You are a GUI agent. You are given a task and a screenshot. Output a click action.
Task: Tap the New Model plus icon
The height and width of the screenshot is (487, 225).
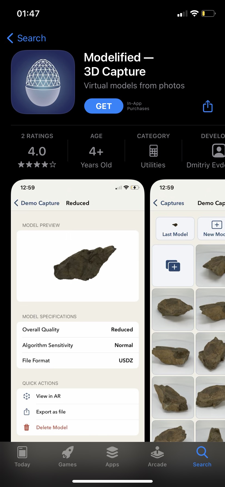pos(217,225)
